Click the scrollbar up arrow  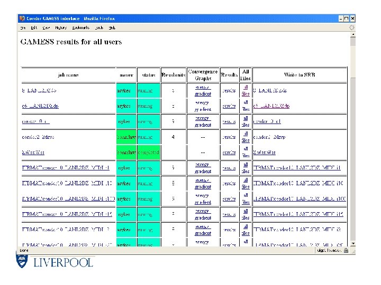pos(353,35)
